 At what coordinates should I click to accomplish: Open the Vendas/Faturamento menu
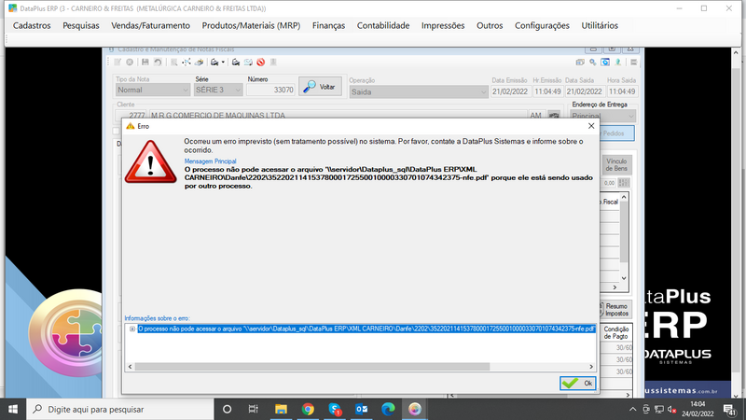tap(150, 26)
